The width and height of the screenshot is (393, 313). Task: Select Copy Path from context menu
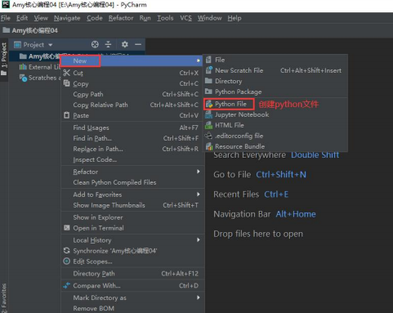132,94
